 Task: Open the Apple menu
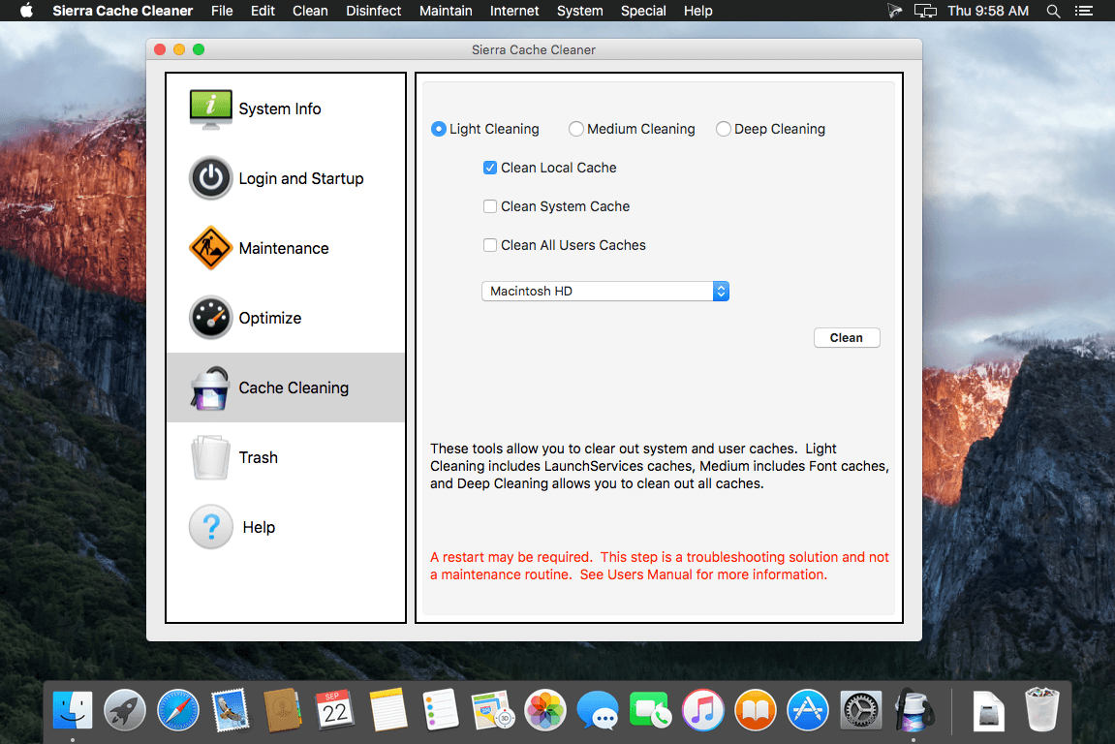tap(26, 11)
